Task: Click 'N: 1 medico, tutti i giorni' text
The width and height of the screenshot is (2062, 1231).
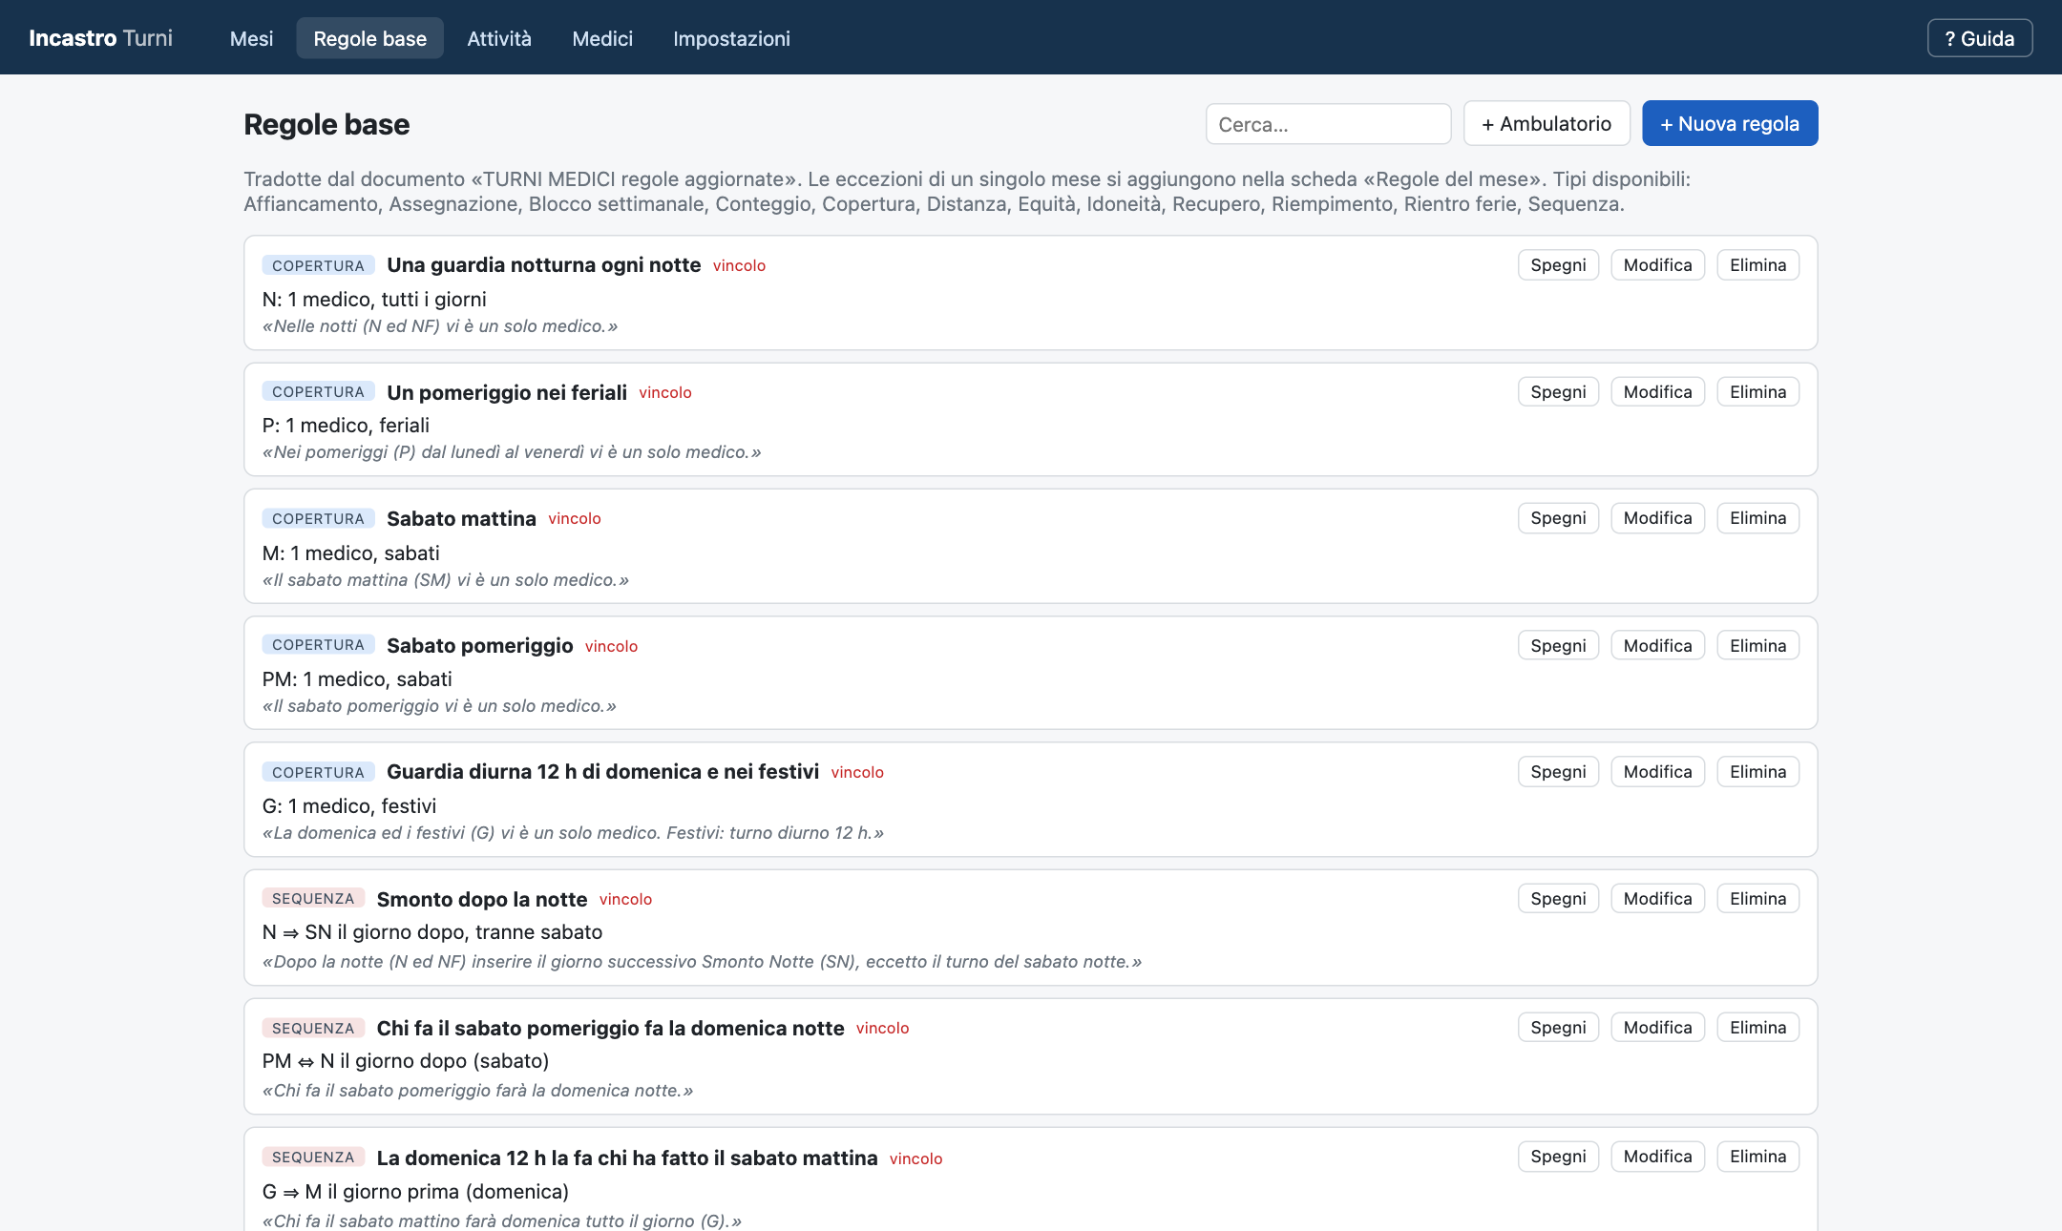Action: tap(374, 300)
